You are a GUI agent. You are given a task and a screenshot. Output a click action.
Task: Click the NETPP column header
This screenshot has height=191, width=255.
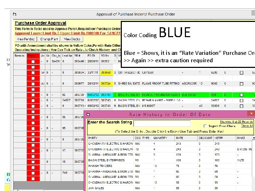pyautogui.click(x=225, y=138)
